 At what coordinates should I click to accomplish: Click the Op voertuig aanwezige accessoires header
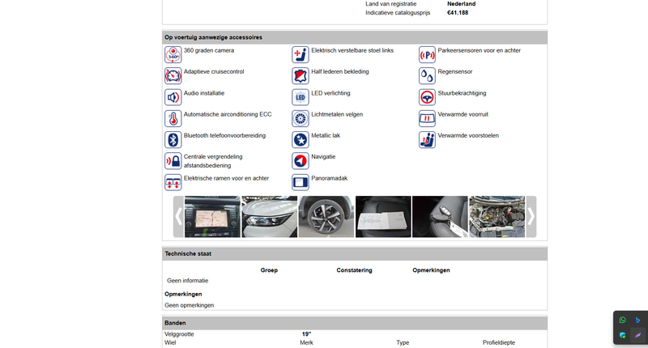coord(355,37)
